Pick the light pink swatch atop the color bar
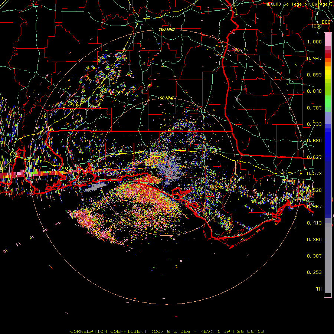The height and width of the screenshot is (334, 334). pos(328,40)
